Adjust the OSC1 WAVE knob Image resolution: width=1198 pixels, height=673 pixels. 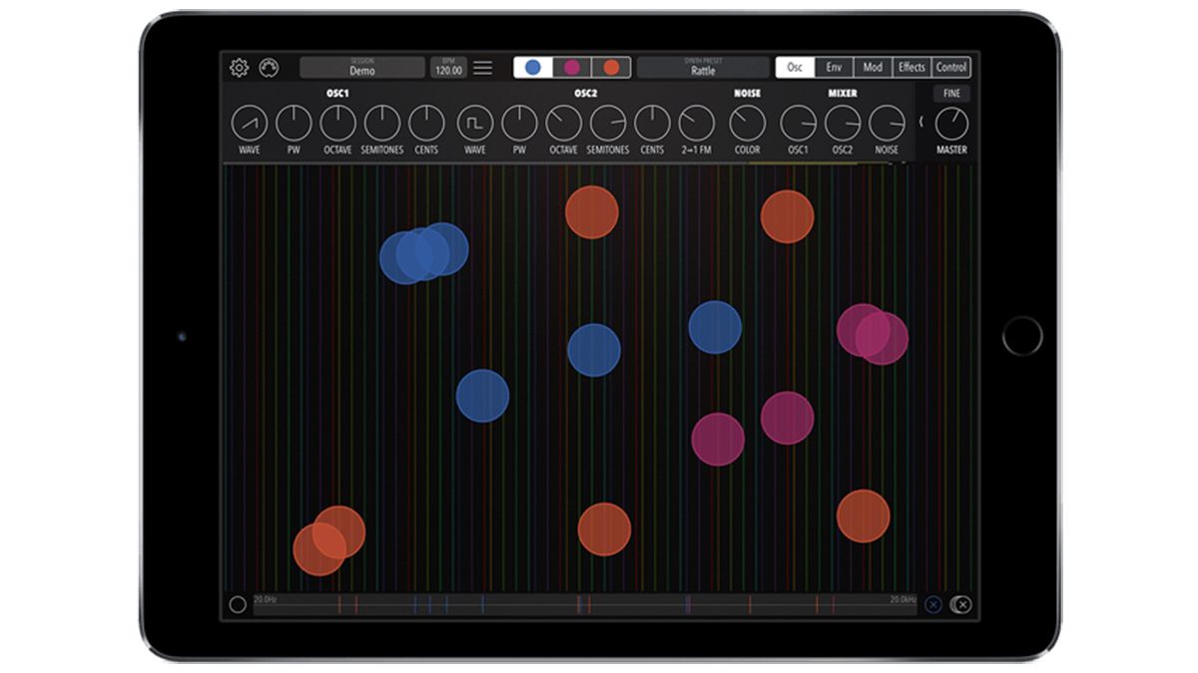250,125
